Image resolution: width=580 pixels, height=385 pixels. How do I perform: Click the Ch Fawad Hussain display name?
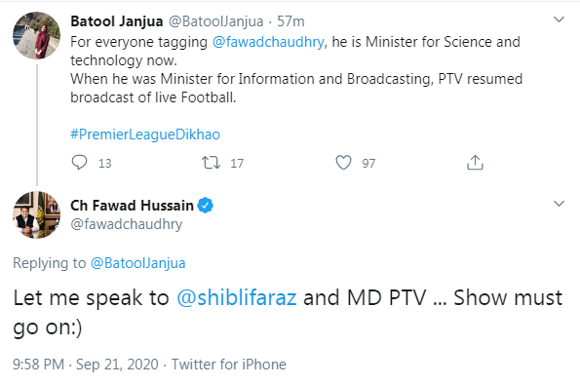(x=132, y=206)
